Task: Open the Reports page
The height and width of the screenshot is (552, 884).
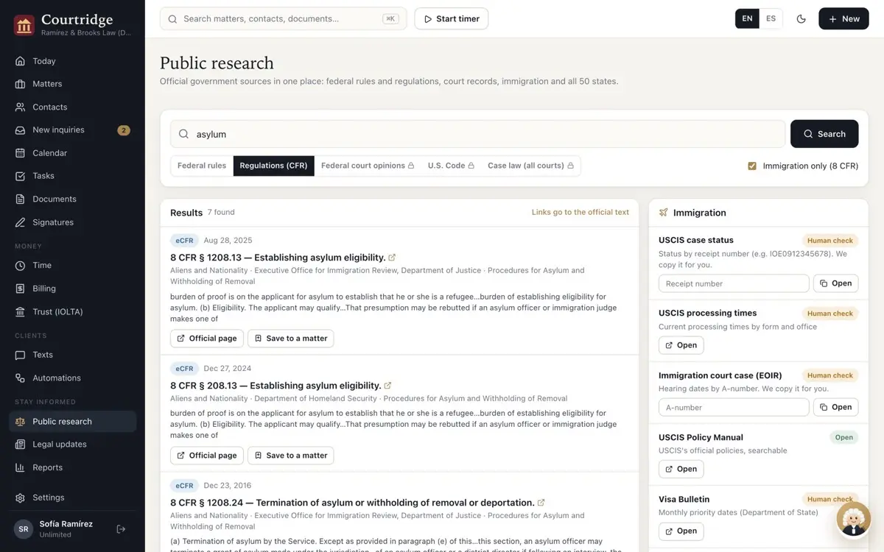Action: coord(72,467)
